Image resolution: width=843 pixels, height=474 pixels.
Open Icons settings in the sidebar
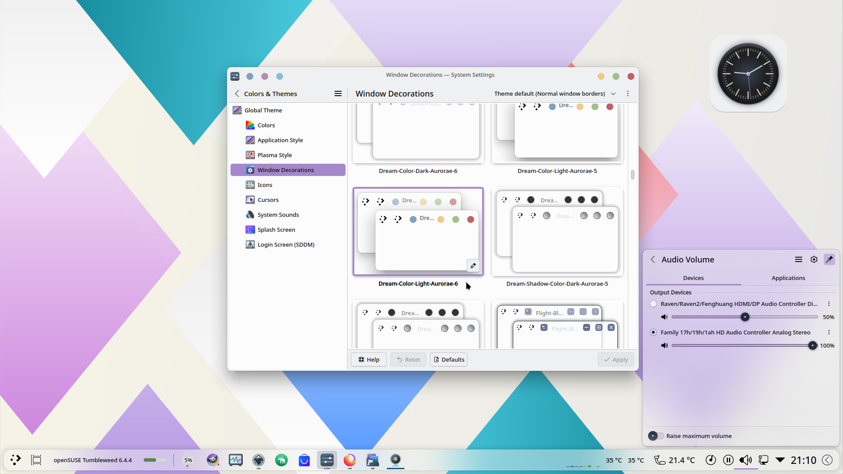coord(265,185)
